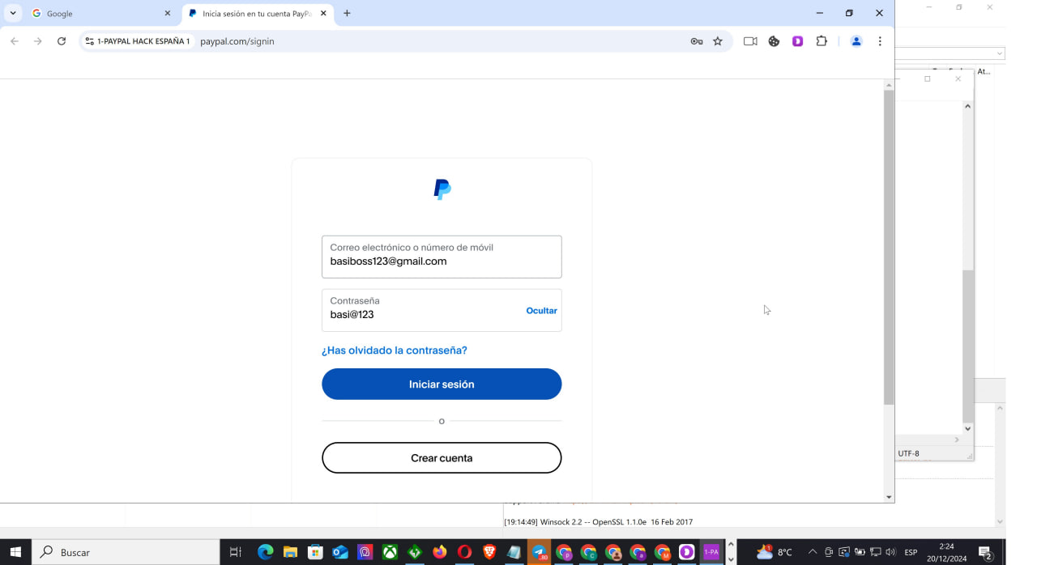Click the password key icon in address bar
Screen dimensions: 1037x565
click(697, 41)
